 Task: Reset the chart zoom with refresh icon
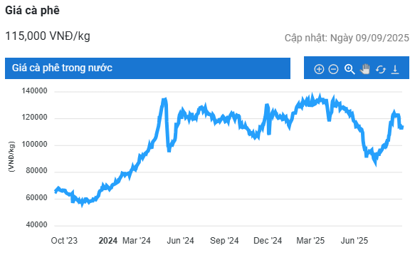381,70
